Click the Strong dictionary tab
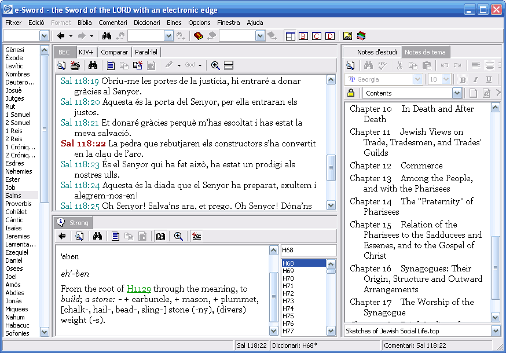This screenshot has width=506, height=353. coord(74,223)
